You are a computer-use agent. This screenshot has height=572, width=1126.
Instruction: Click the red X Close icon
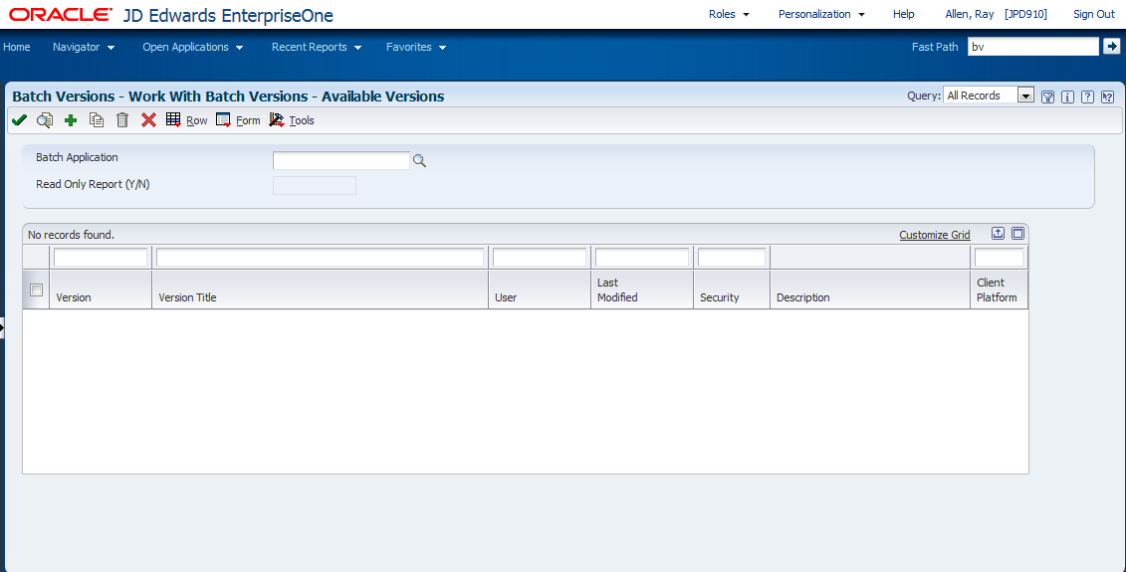click(148, 119)
